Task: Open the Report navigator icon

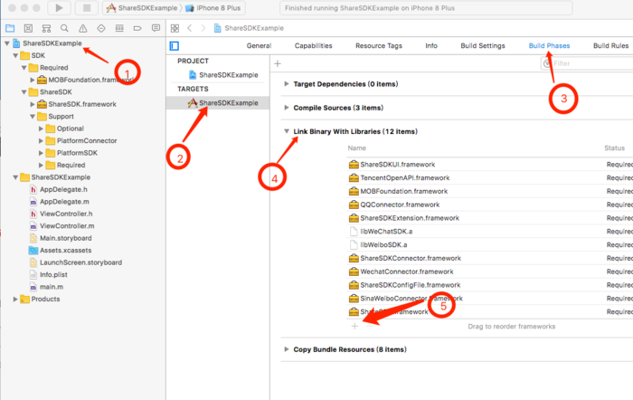Action: tap(156, 28)
